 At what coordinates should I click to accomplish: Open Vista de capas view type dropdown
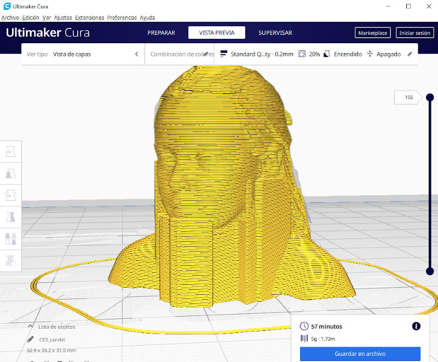[83, 54]
